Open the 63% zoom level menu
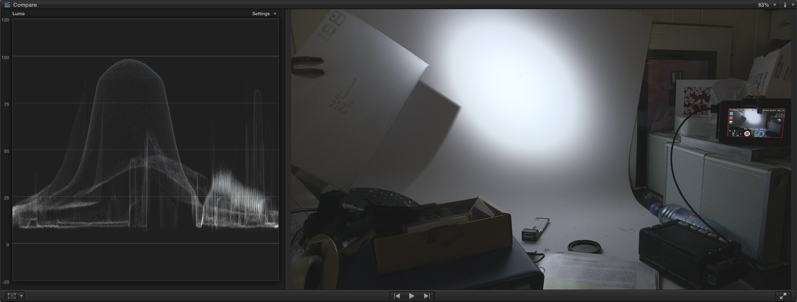Viewport: 797px width, 302px height. pyautogui.click(x=767, y=5)
